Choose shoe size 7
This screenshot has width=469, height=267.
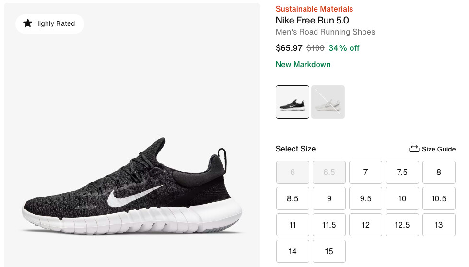[x=365, y=172]
